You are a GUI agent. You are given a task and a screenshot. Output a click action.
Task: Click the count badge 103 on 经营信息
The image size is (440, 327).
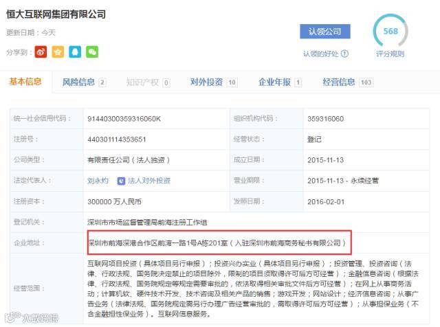[366, 82]
